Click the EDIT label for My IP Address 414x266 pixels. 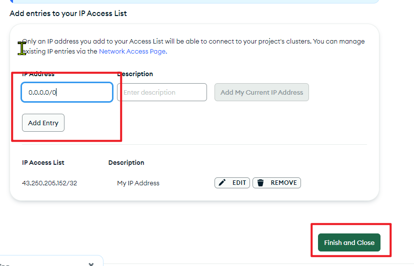(x=239, y=183)
